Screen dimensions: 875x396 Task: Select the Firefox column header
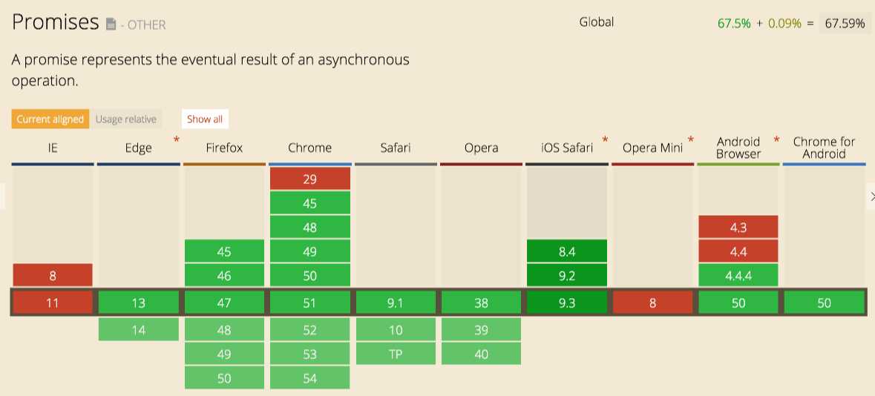click(x=224, y=148)
